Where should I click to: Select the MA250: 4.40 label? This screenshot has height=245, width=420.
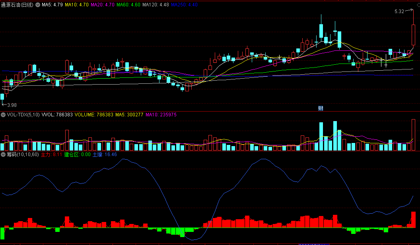184,5
